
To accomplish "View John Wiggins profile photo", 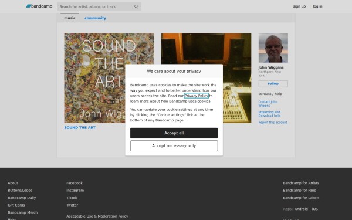I will coord(273,48).
